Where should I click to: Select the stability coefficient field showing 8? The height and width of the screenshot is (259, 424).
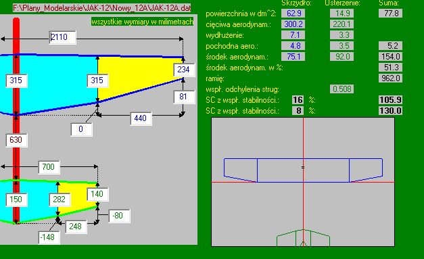(x=298, y=111)
